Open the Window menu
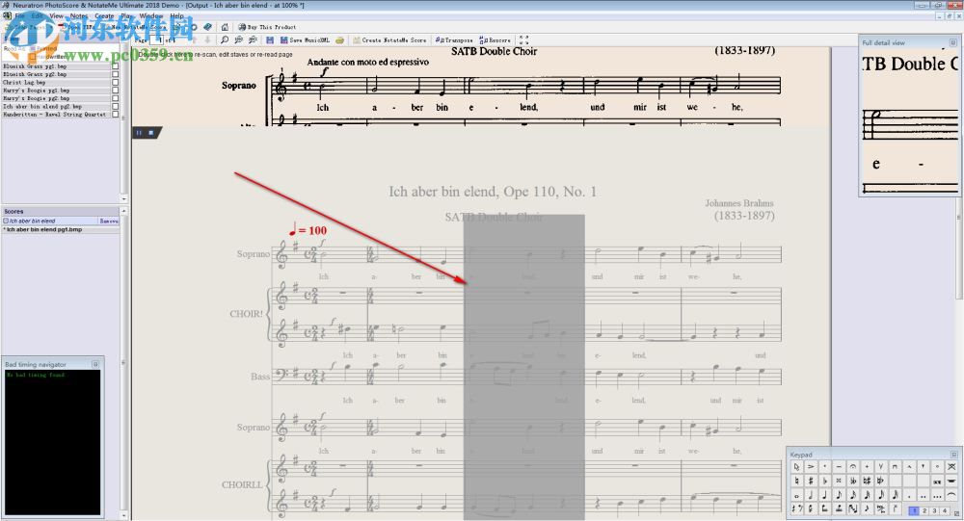The width and height of the screenshot is (964, 521). tap(150, 16)
